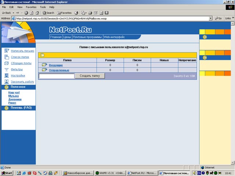Click the EN language indicator in tray
The height and width of the screenshot is (176, 235).
199,173
